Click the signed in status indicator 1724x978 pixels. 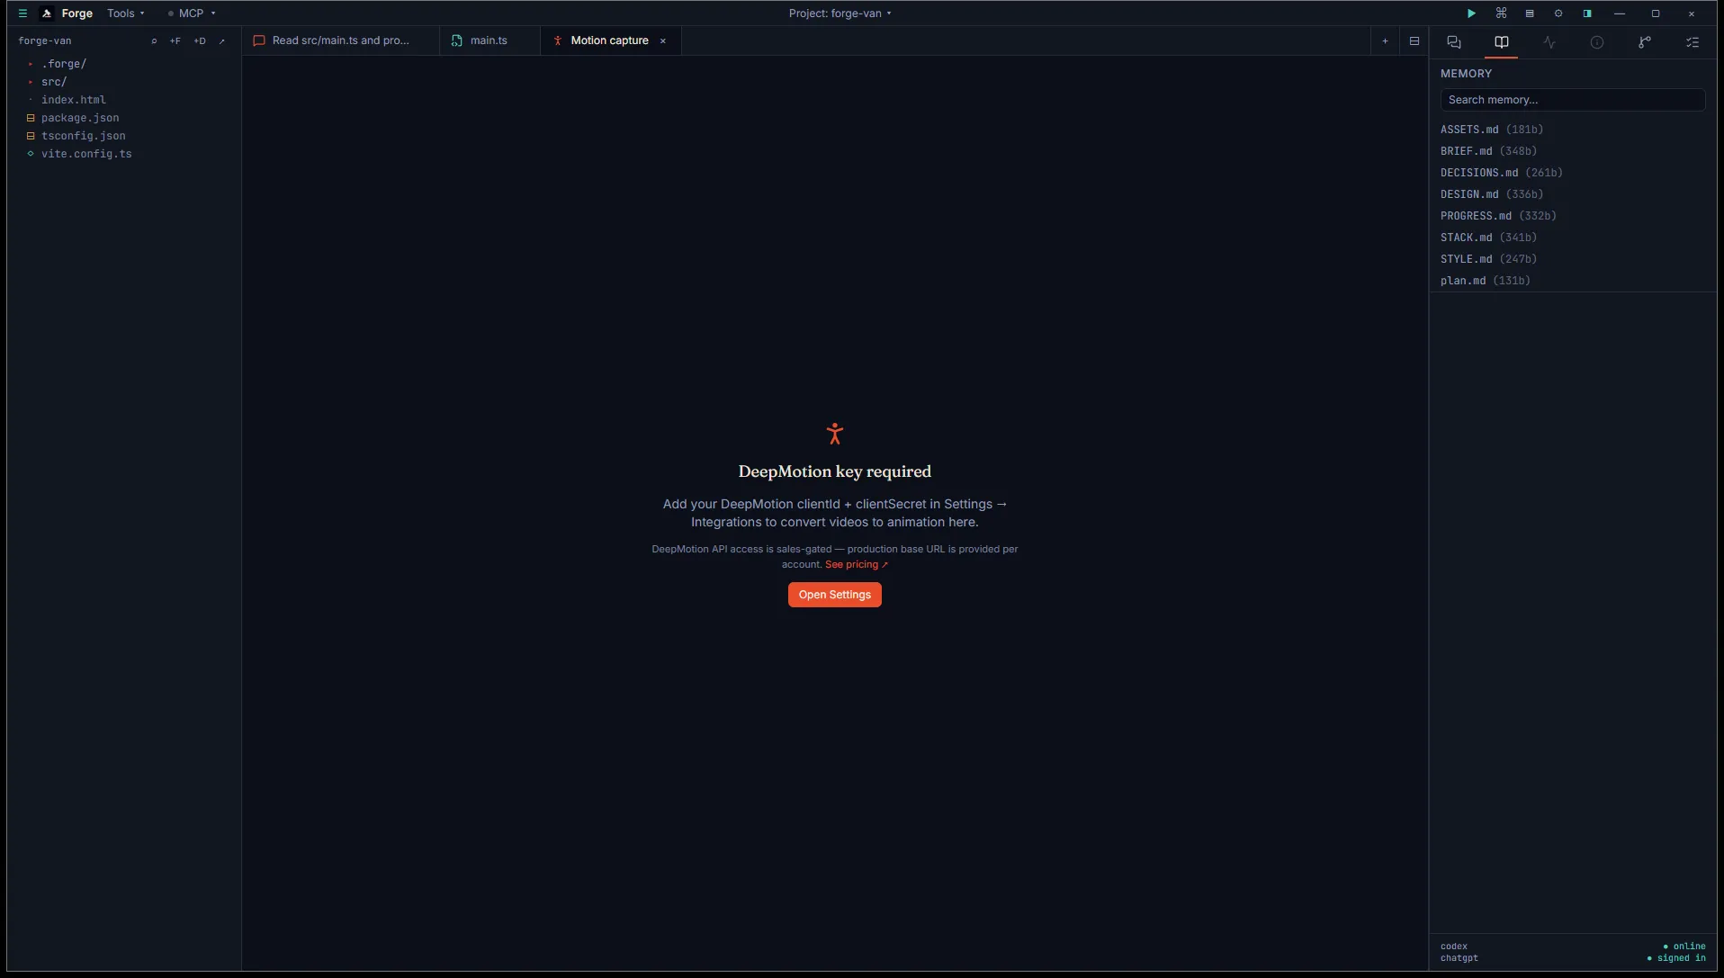[1676, 958]
